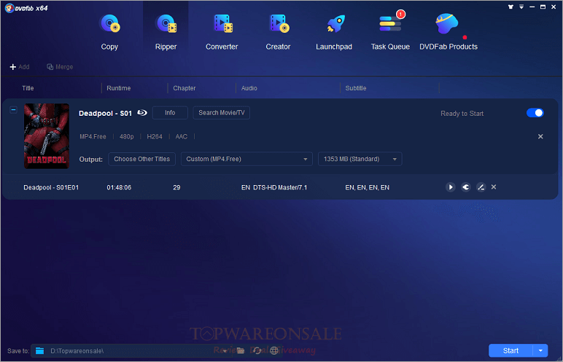This screenshot has height=362, width=563.
Task: Click the D:\Topwareonsale\ save path field
Action: click(133, 350)
